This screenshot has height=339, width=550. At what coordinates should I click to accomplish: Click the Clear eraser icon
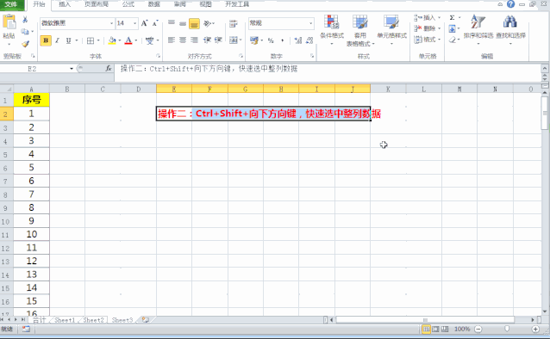click(452, 40)
